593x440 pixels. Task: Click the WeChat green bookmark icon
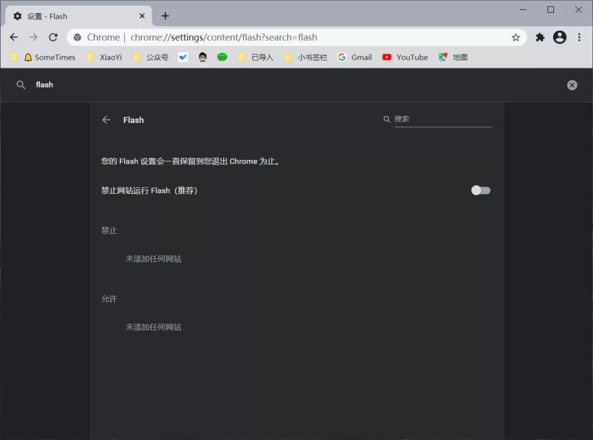[222, 57]
